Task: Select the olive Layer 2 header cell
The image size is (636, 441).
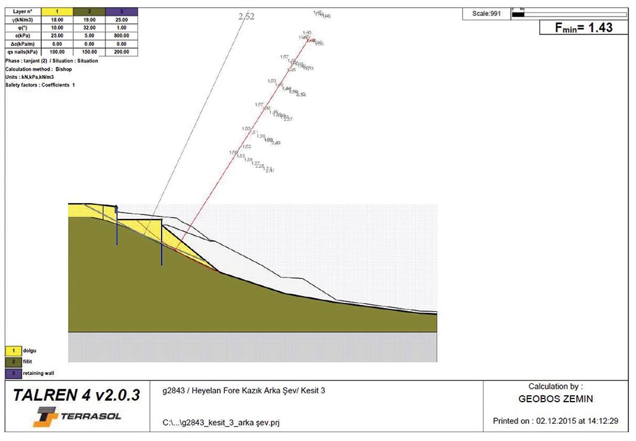Action: pyautogui.click(x=90, y=12)
